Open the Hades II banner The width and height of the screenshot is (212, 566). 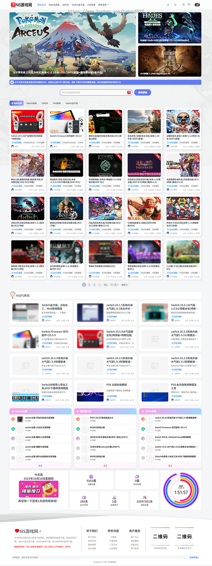point(170,28)
